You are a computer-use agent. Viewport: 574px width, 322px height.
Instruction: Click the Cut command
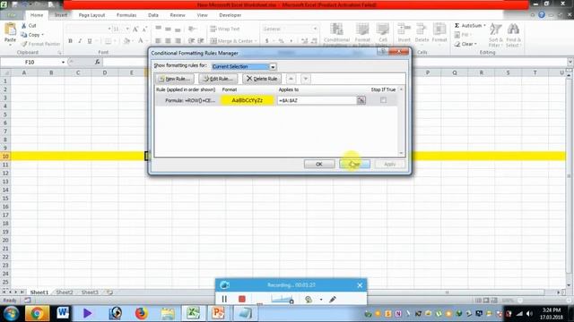point(29,26)
